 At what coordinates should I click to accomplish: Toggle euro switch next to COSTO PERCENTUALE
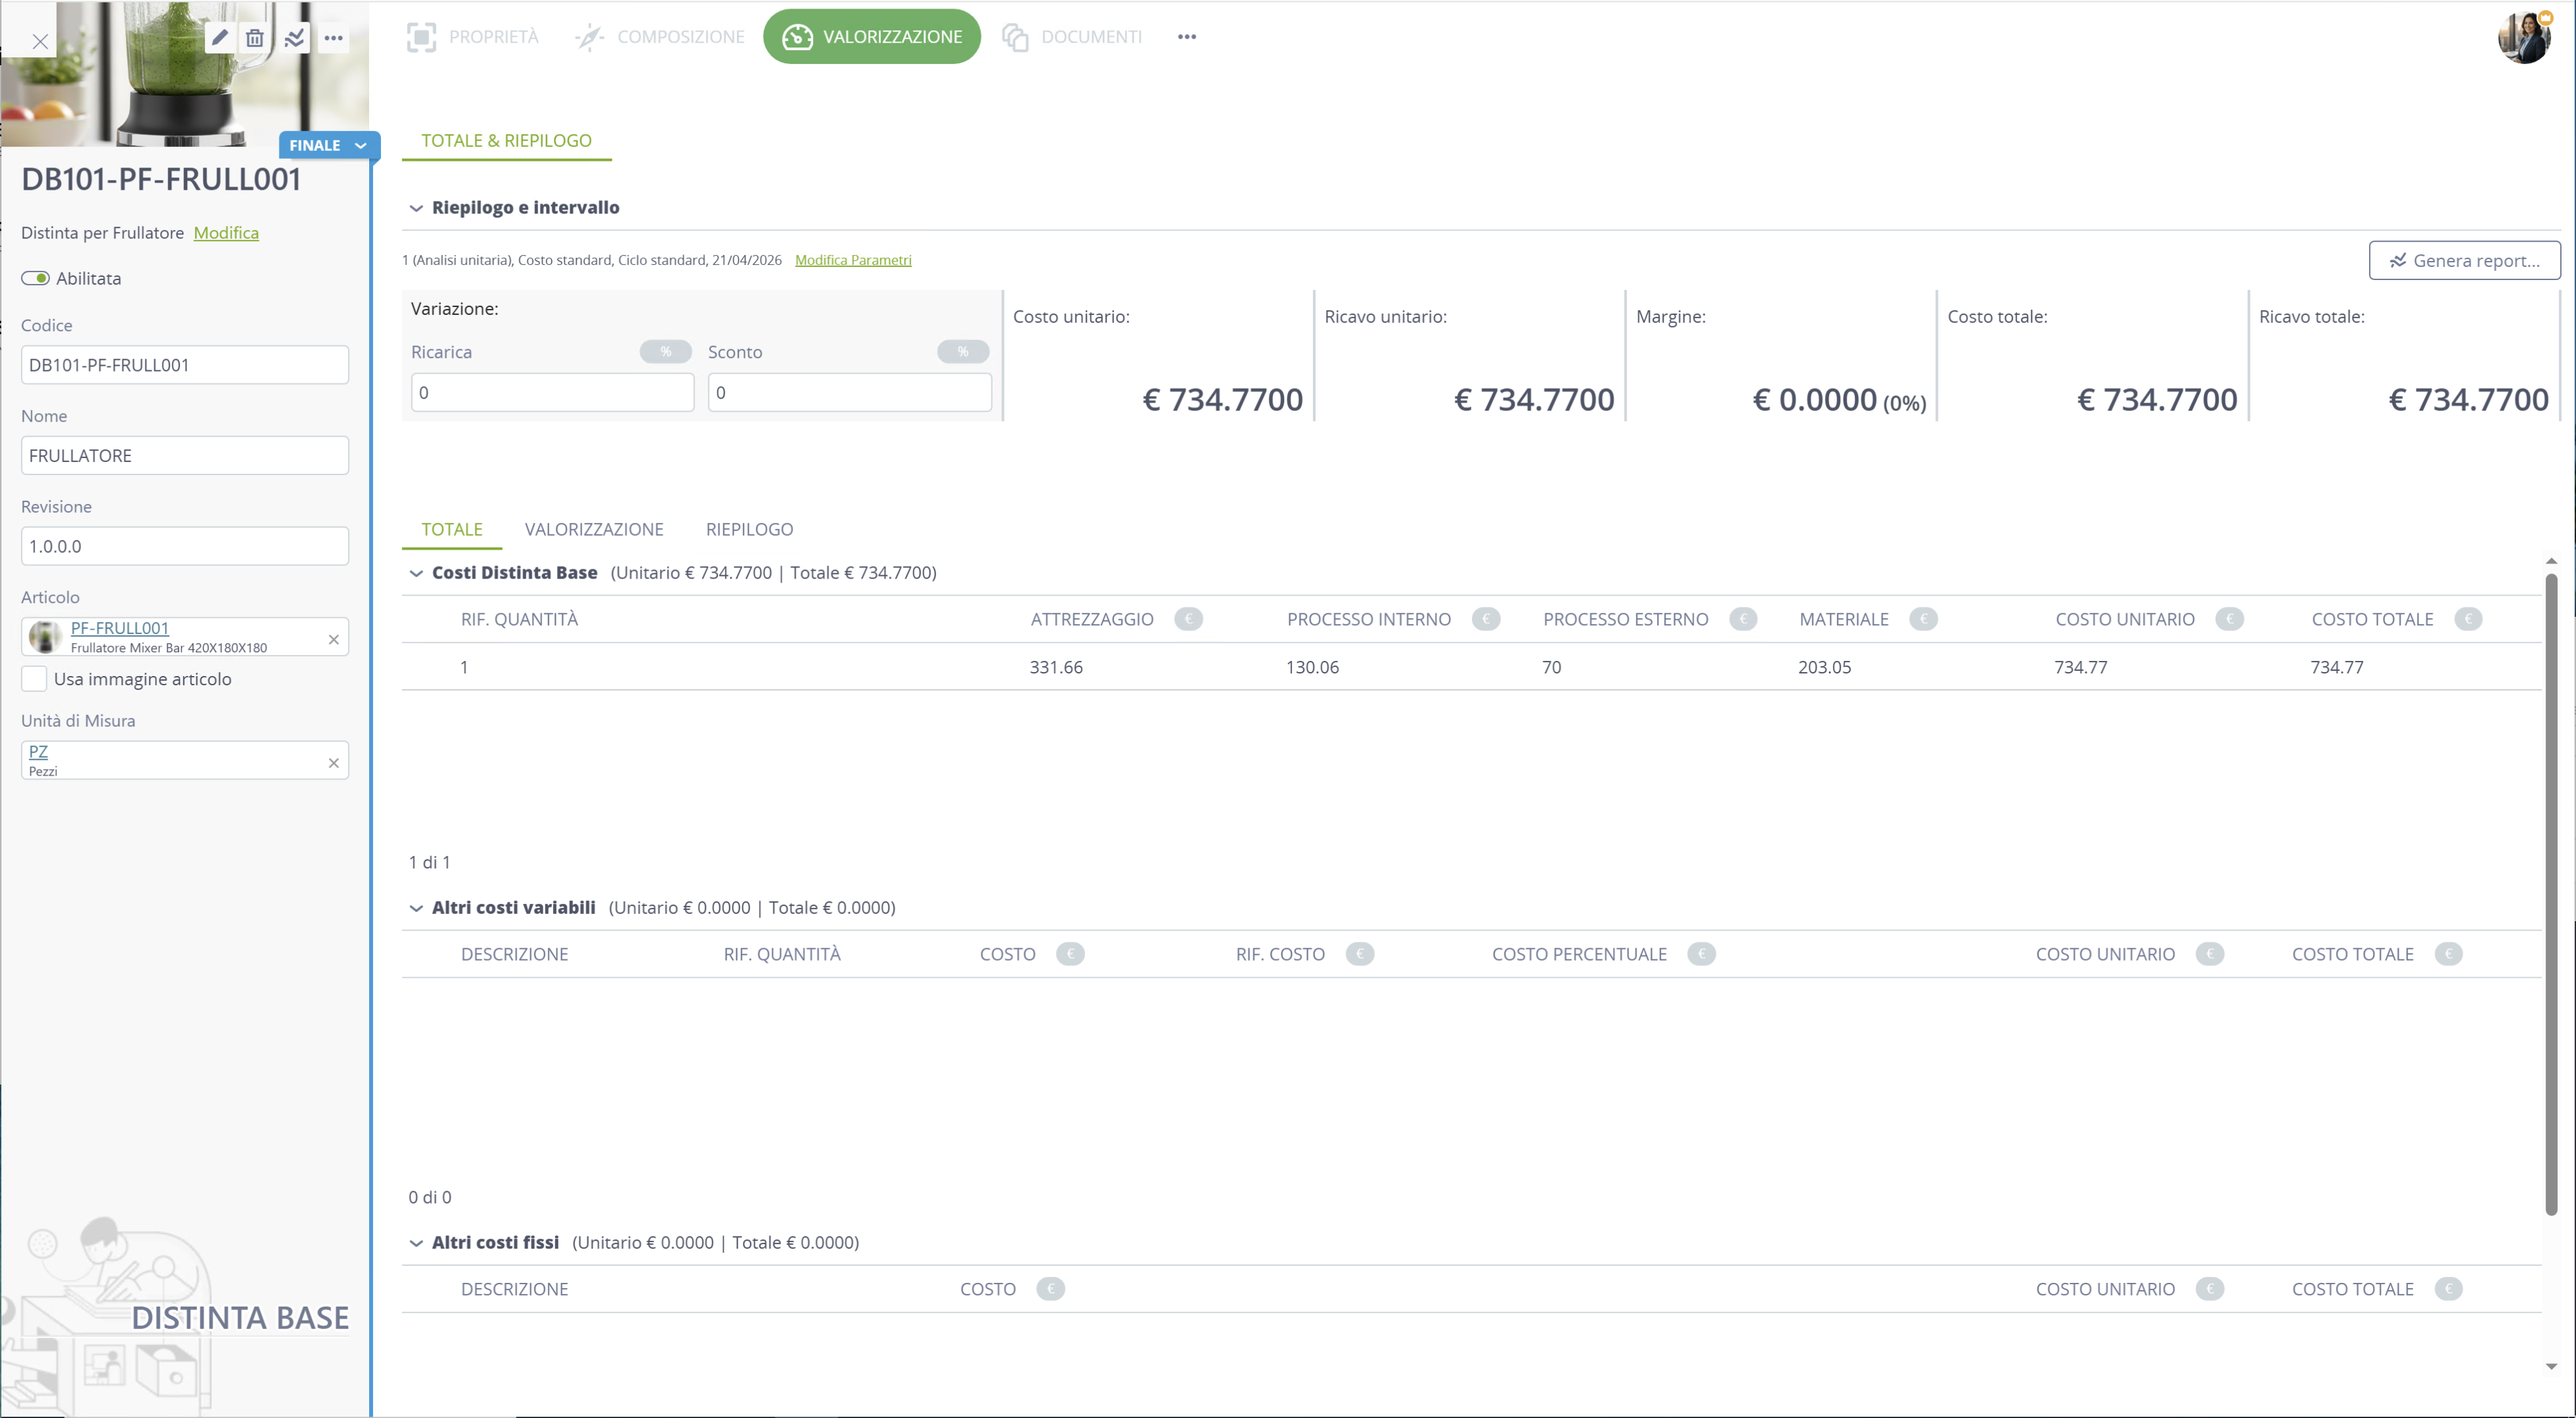click(1701, 953)
